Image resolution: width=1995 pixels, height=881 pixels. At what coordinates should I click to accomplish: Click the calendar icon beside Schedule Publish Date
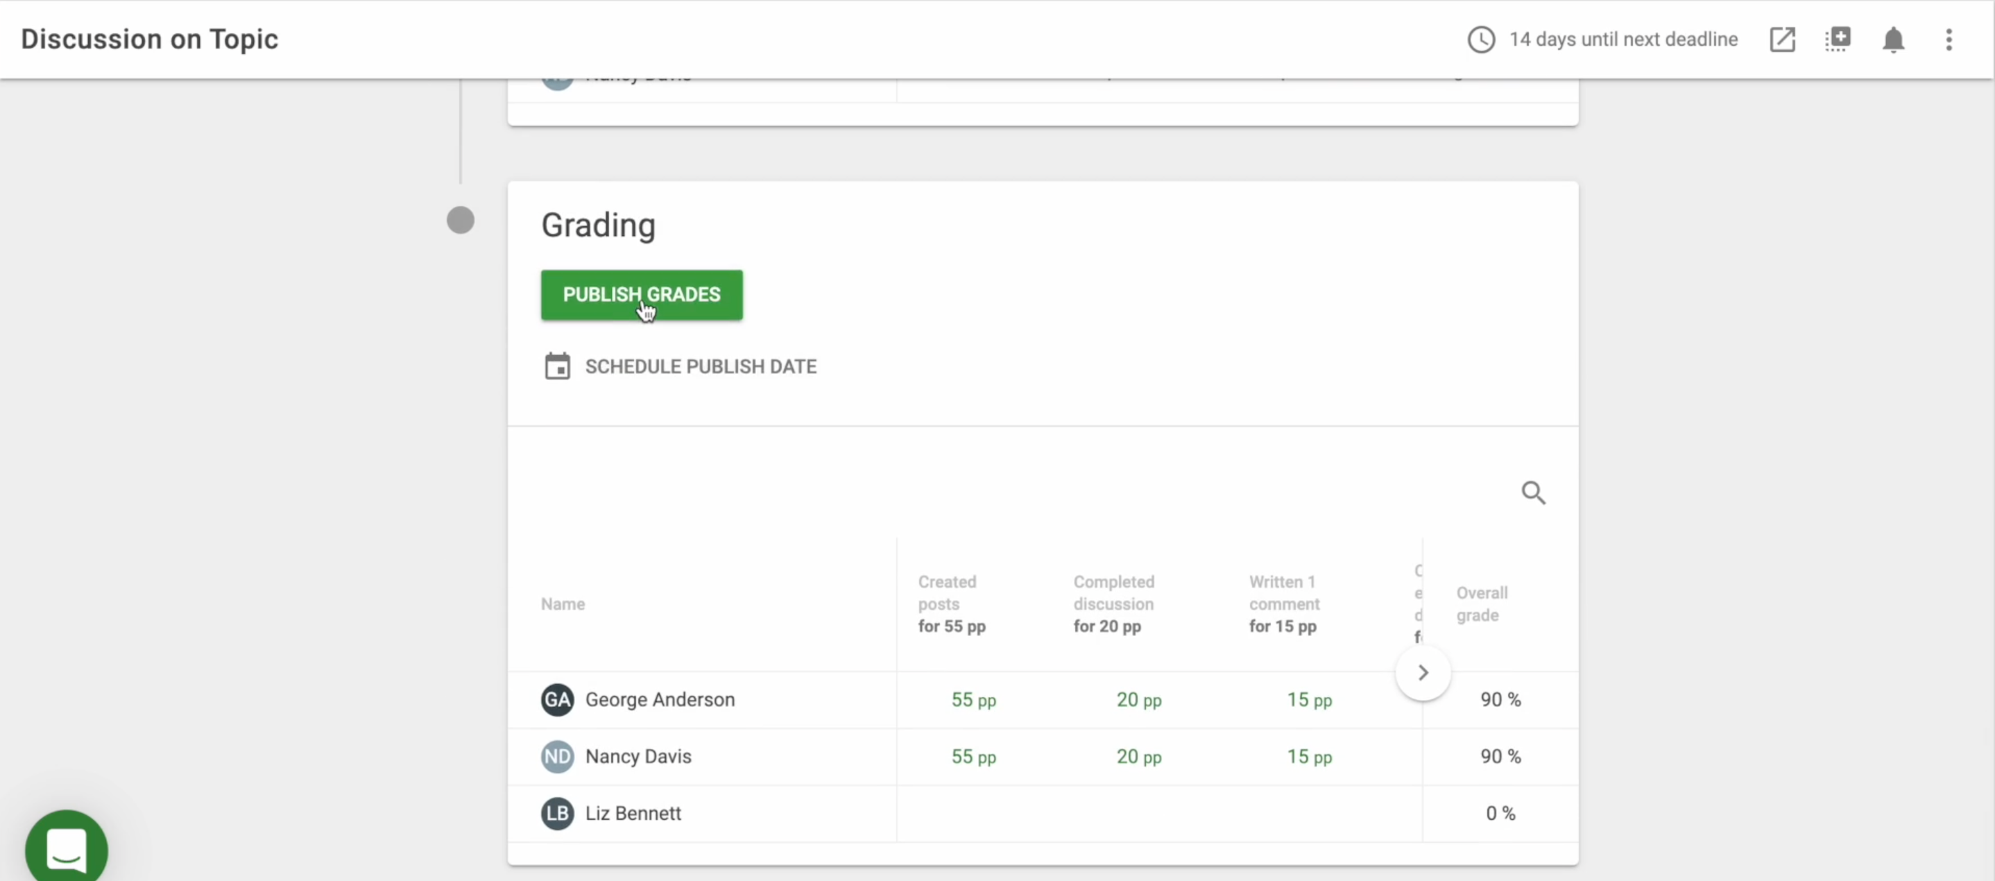(x=557, y=366)
